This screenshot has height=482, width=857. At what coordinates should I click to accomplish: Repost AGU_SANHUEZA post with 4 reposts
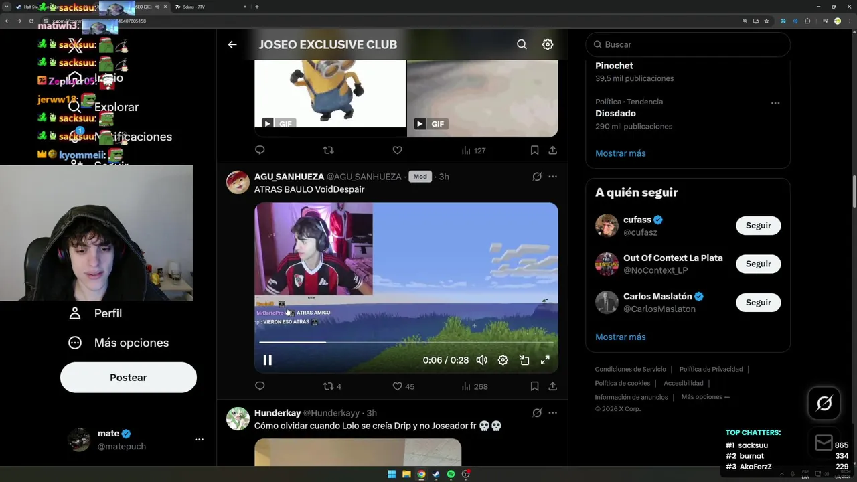(x=332, y=386)
